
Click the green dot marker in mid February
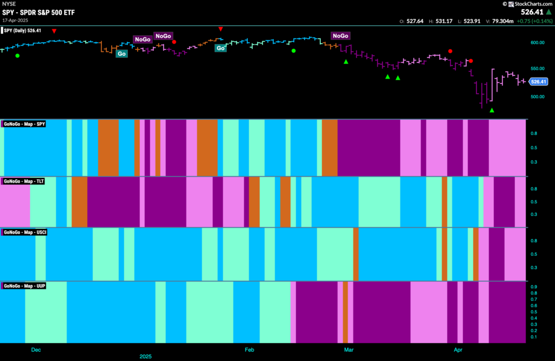[293, 51]
